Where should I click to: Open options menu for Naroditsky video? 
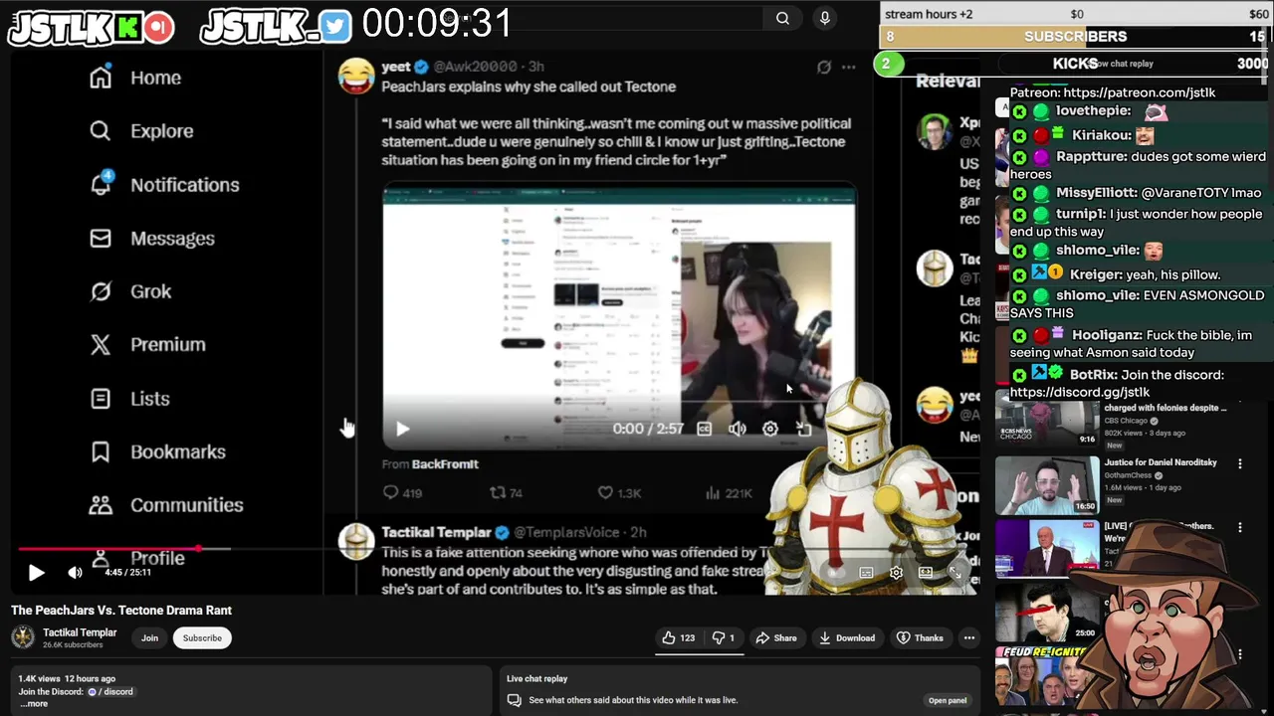click(1239, 464)
